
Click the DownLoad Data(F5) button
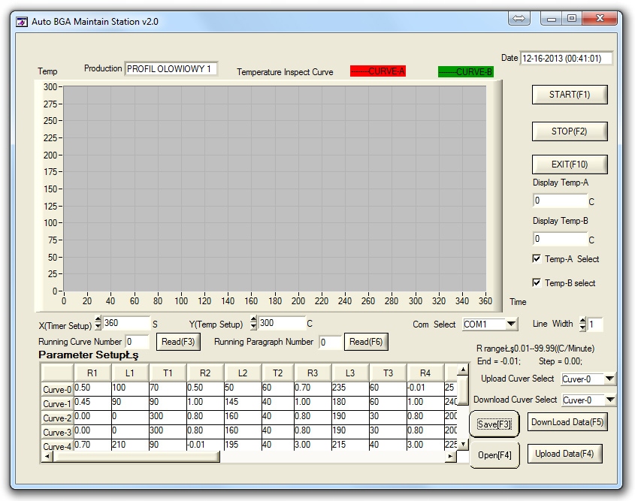point(567,422)
